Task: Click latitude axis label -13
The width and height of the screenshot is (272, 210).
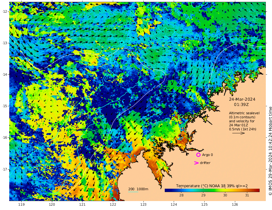Action: pos(5,43)
